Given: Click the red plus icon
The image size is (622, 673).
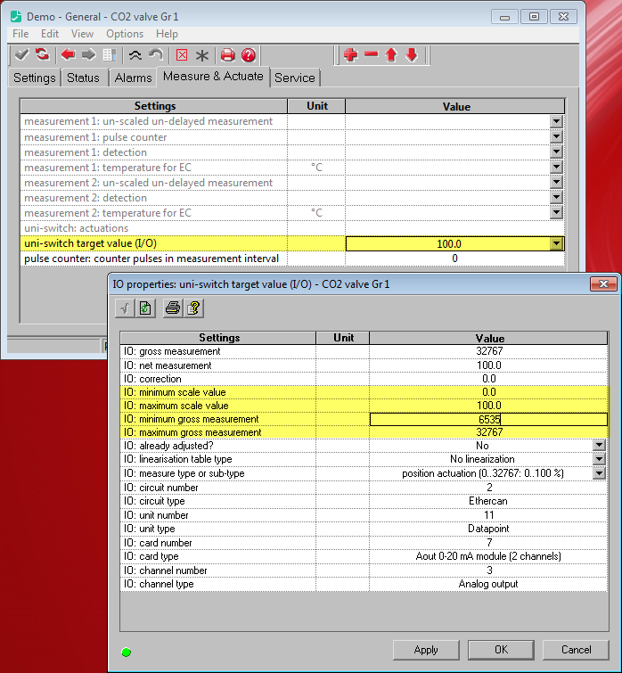Looking at the screenshot, I should pos(350,55).
